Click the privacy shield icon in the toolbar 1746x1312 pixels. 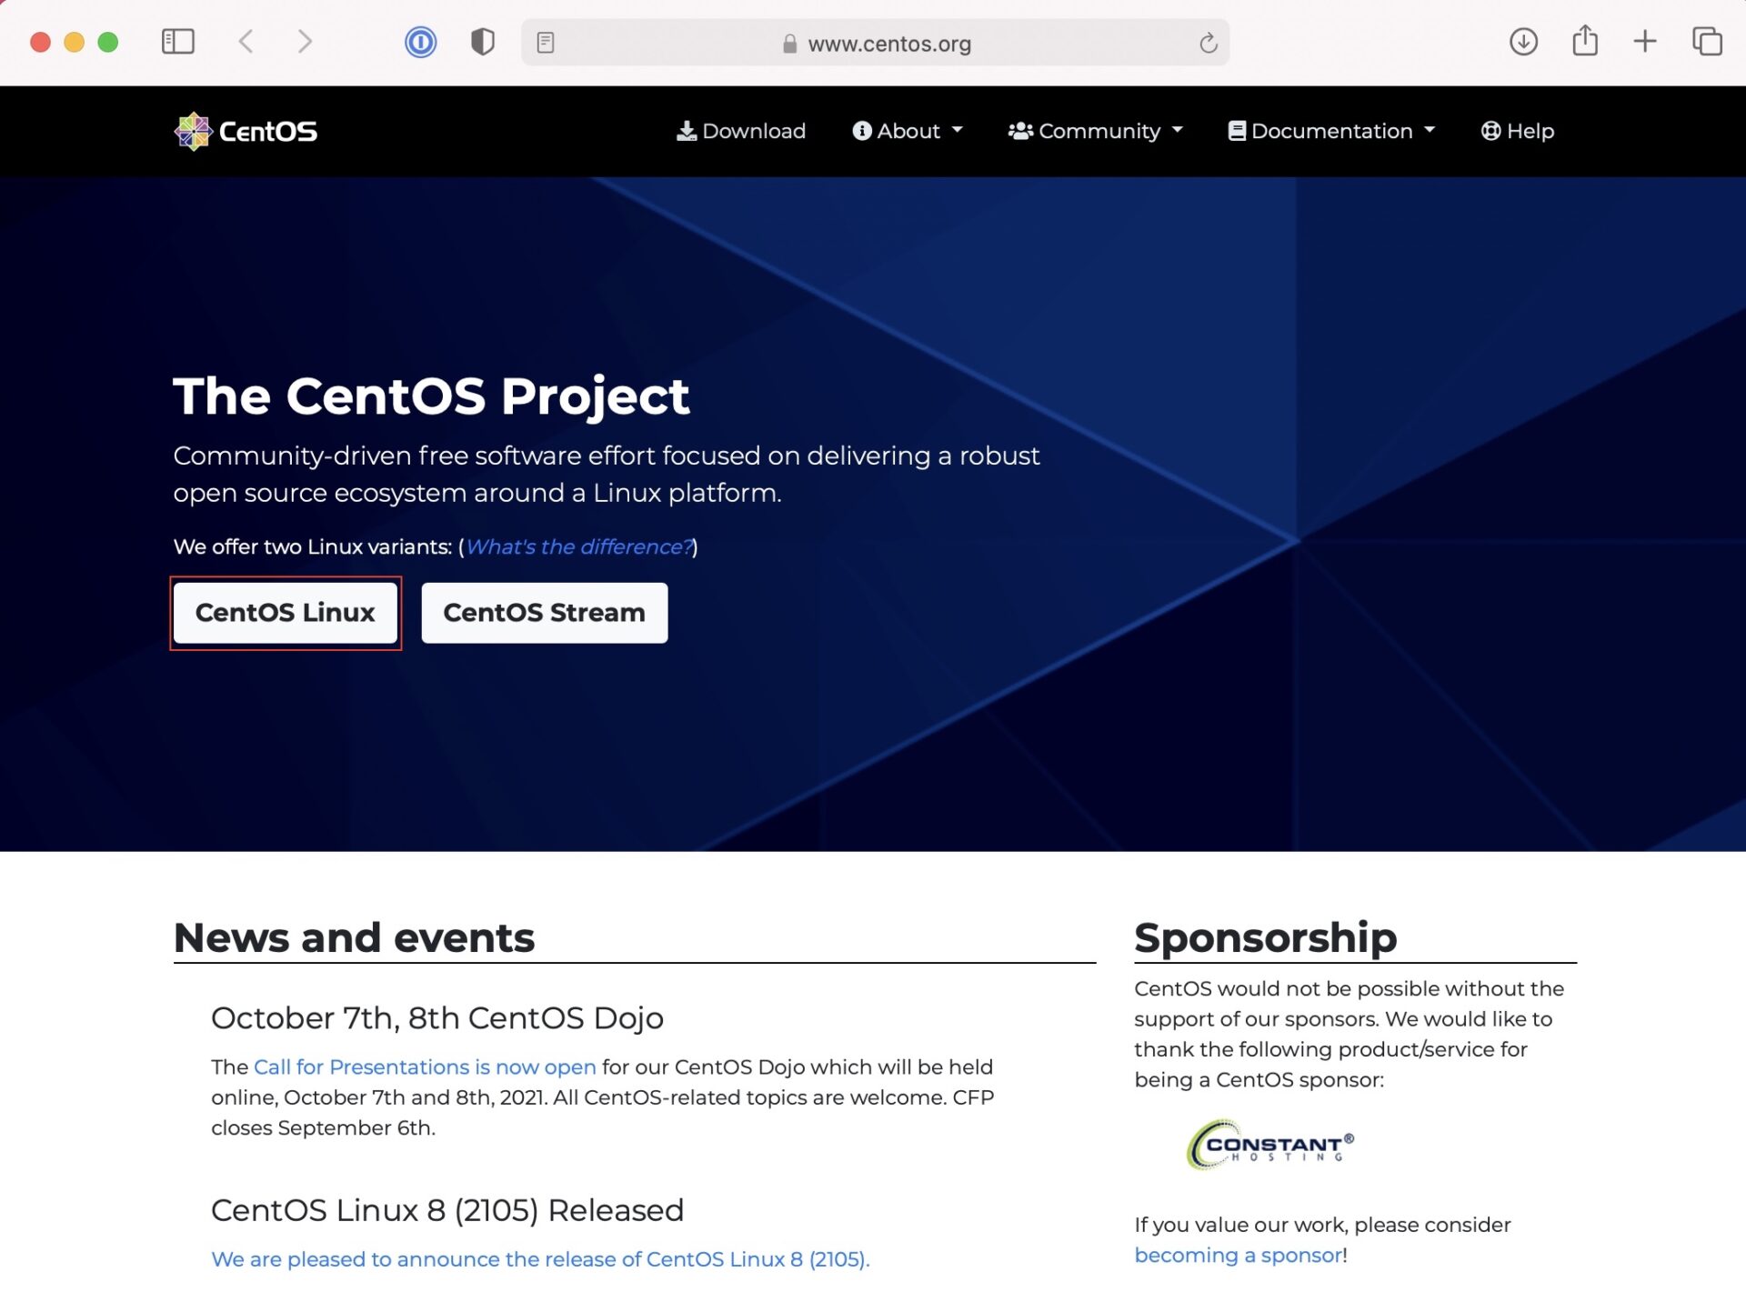tap(482, 42)
